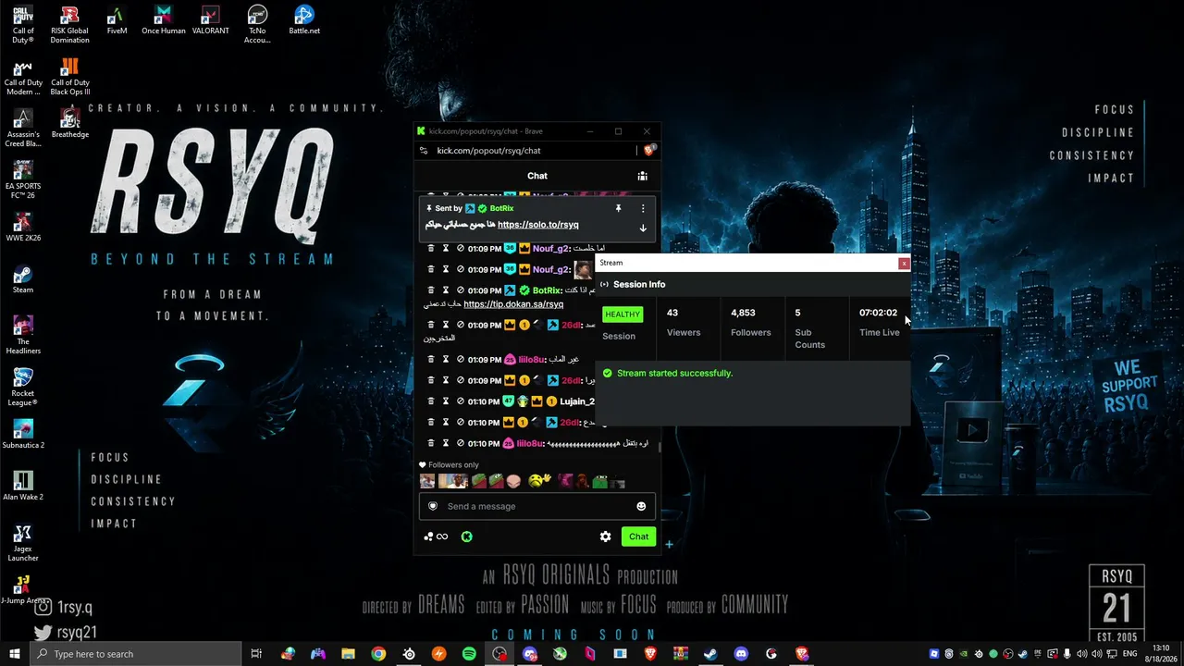Ban user Lujain_2 via the ban icon
The image size is (1184, 666).
pyautogui.click(x=461, y=401)
